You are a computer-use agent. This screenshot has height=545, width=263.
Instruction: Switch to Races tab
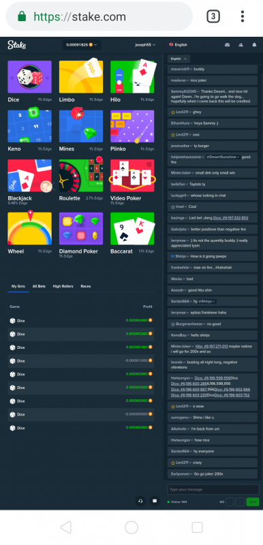point(86,286)
